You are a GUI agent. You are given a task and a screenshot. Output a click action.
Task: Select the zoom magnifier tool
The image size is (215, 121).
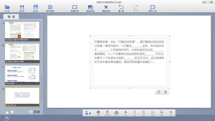point(171,113)
